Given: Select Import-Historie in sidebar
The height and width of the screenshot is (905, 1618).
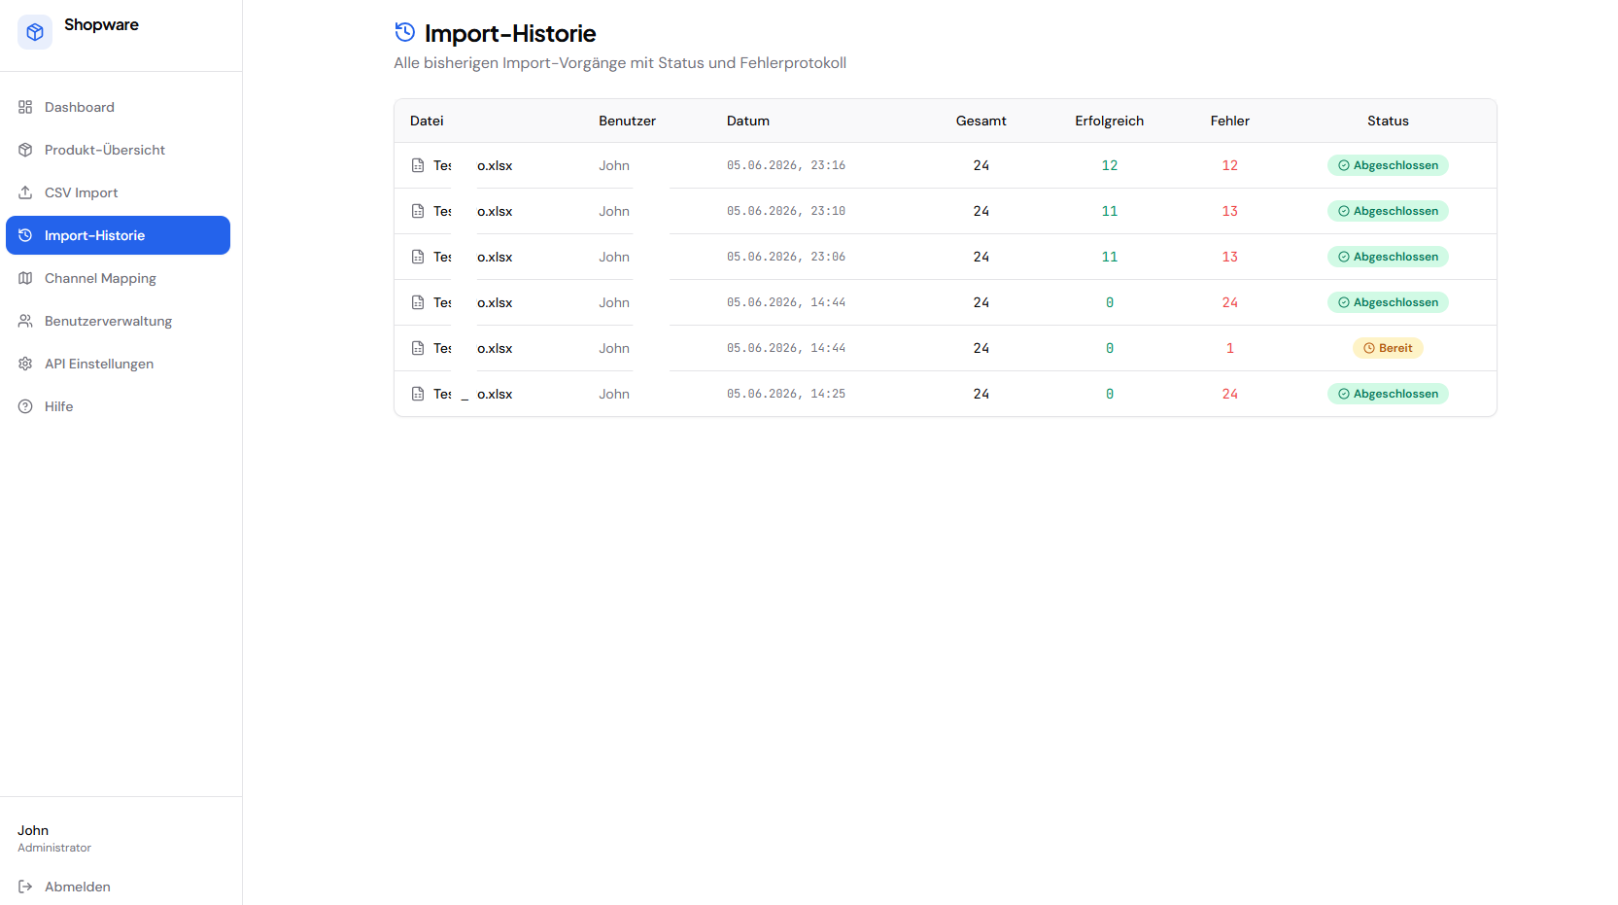Looking at the screenshot, I should click(x=118, y=235).
